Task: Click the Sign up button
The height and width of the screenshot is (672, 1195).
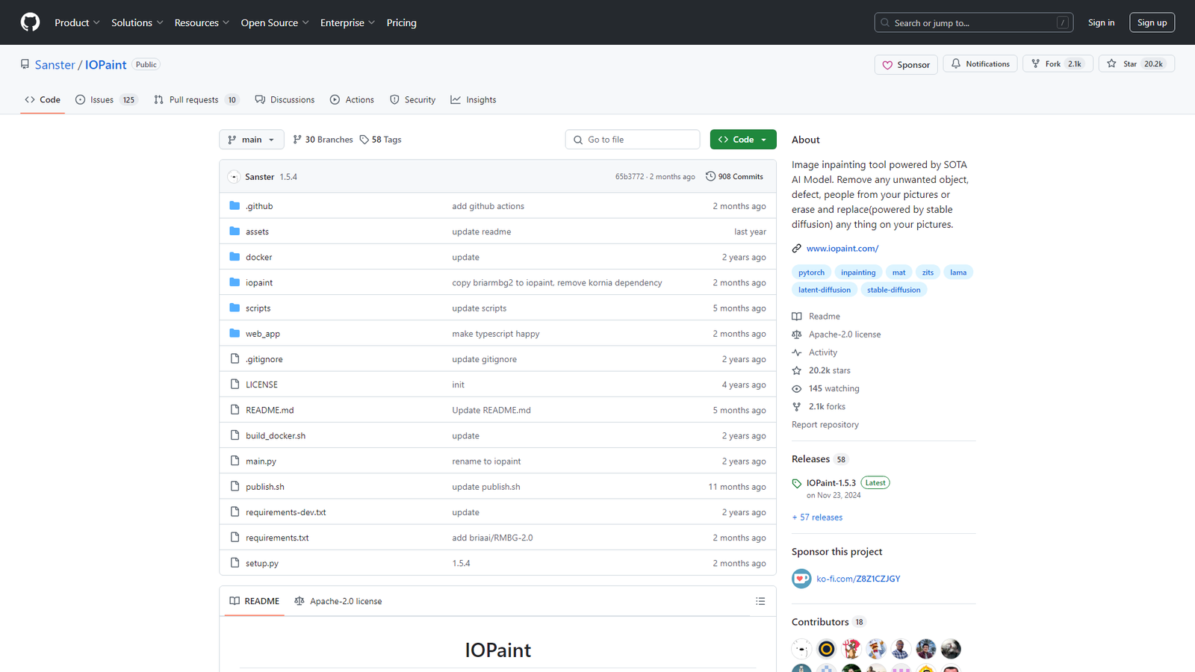Action: [1152, 22]
